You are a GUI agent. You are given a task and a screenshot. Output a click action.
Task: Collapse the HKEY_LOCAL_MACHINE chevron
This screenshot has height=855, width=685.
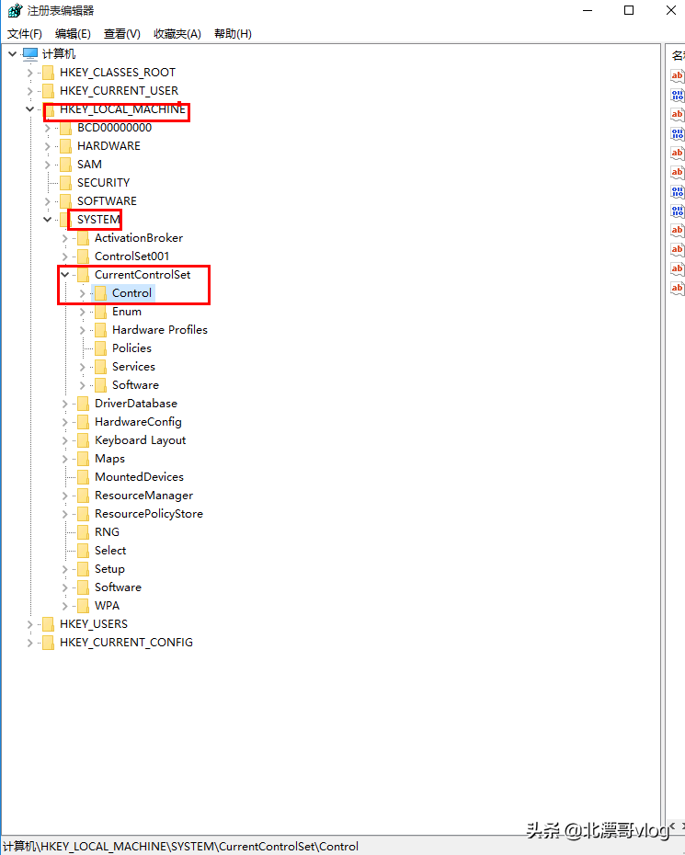click(30, 109)
